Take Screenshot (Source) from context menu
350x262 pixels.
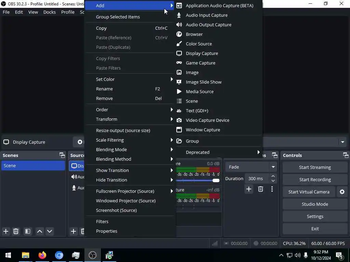[x=130, y=210]
